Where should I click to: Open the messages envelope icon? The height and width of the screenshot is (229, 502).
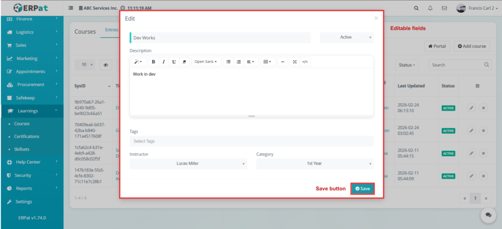[x=444, y=8]
